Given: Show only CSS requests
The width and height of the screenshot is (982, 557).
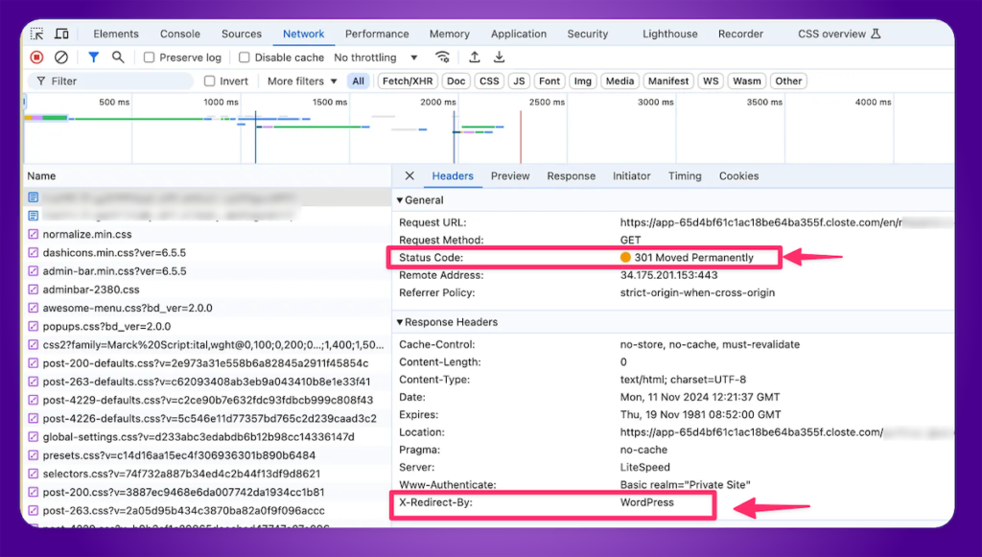Looking at the screenshot, I should point(489,81).
